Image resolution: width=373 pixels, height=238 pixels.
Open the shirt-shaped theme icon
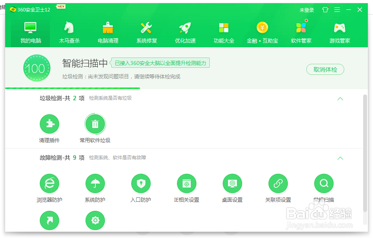point(325,10)
